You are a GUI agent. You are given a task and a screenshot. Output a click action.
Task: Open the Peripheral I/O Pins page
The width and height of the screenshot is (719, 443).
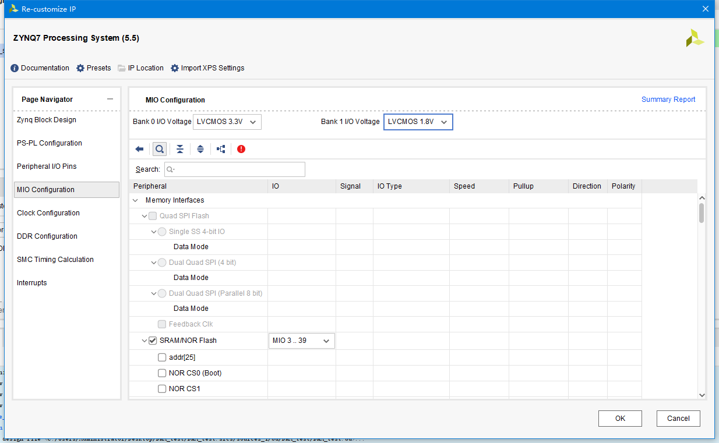pyautogui.click(x=66, y=166)
